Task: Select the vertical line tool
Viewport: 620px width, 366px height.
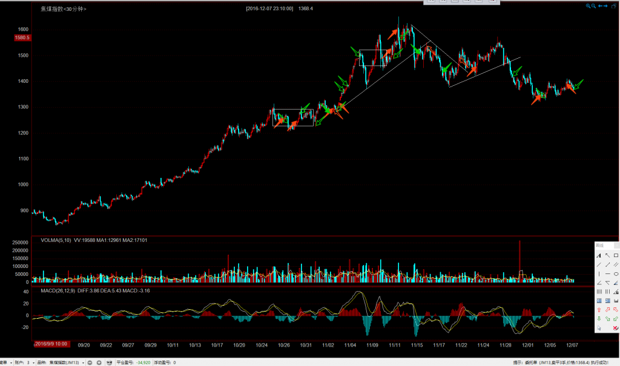Action: point(599,273)
